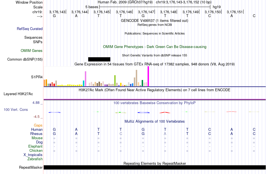Click the gray C mismatch in Rhesus row
The width and height of the screenshot is (266, 174).
[121, 134]
